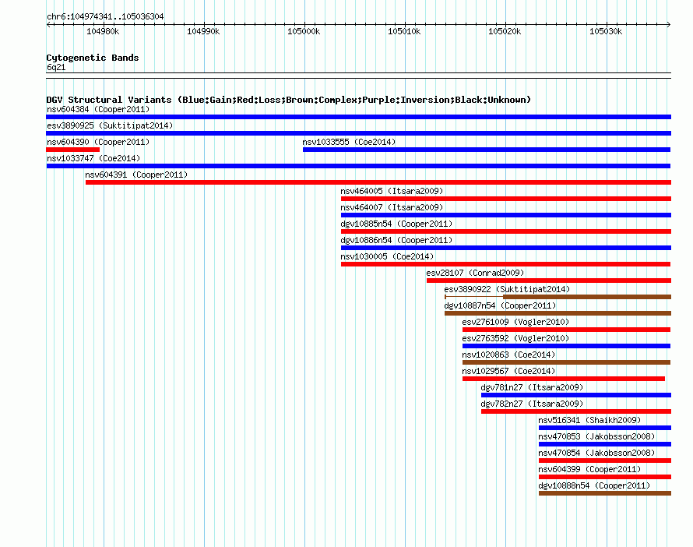Click the 105010k ruler tick label
The width and height of the screenshot is (693, 547).
pos(404,31)
